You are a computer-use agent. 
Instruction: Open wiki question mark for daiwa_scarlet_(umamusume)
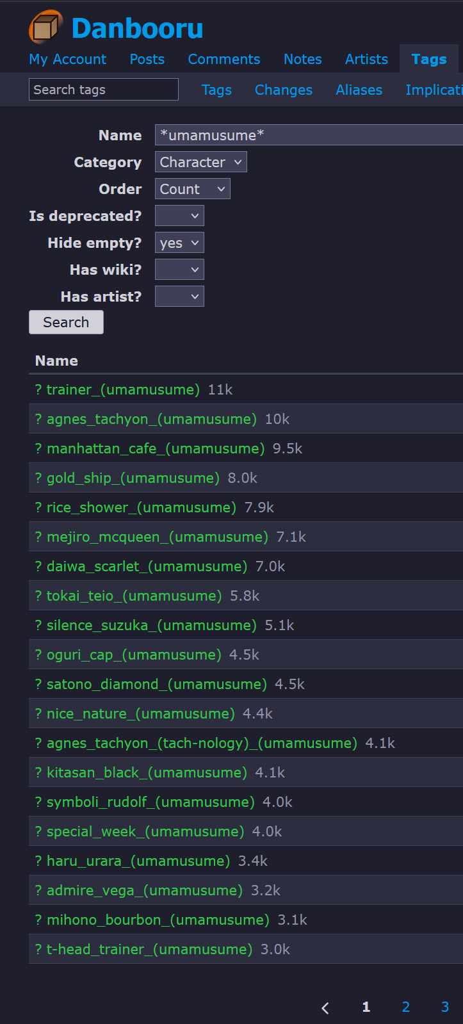coord(38,566)
